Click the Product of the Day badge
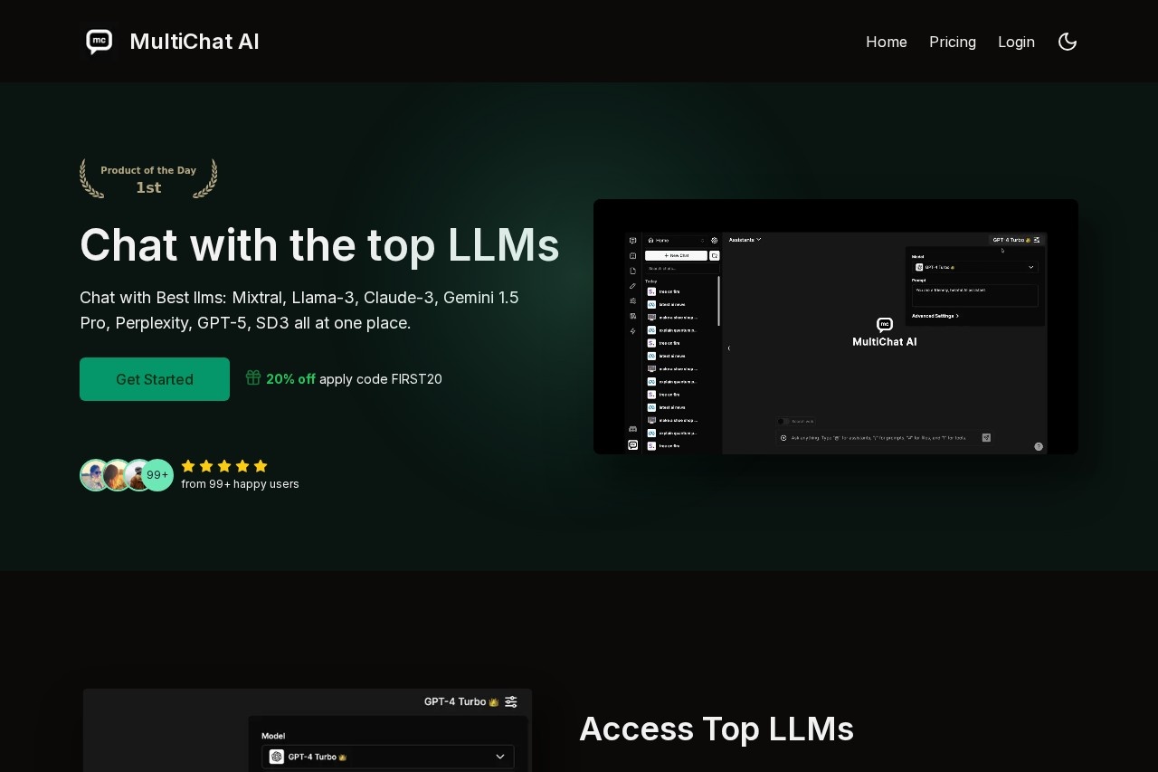Viewport: 1158px width, 772px height. pyautogui.click(x=148, y=178)
